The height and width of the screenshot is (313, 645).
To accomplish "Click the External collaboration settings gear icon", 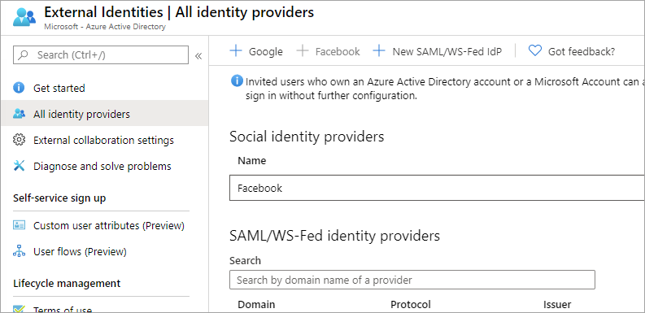I will point(19,140).
